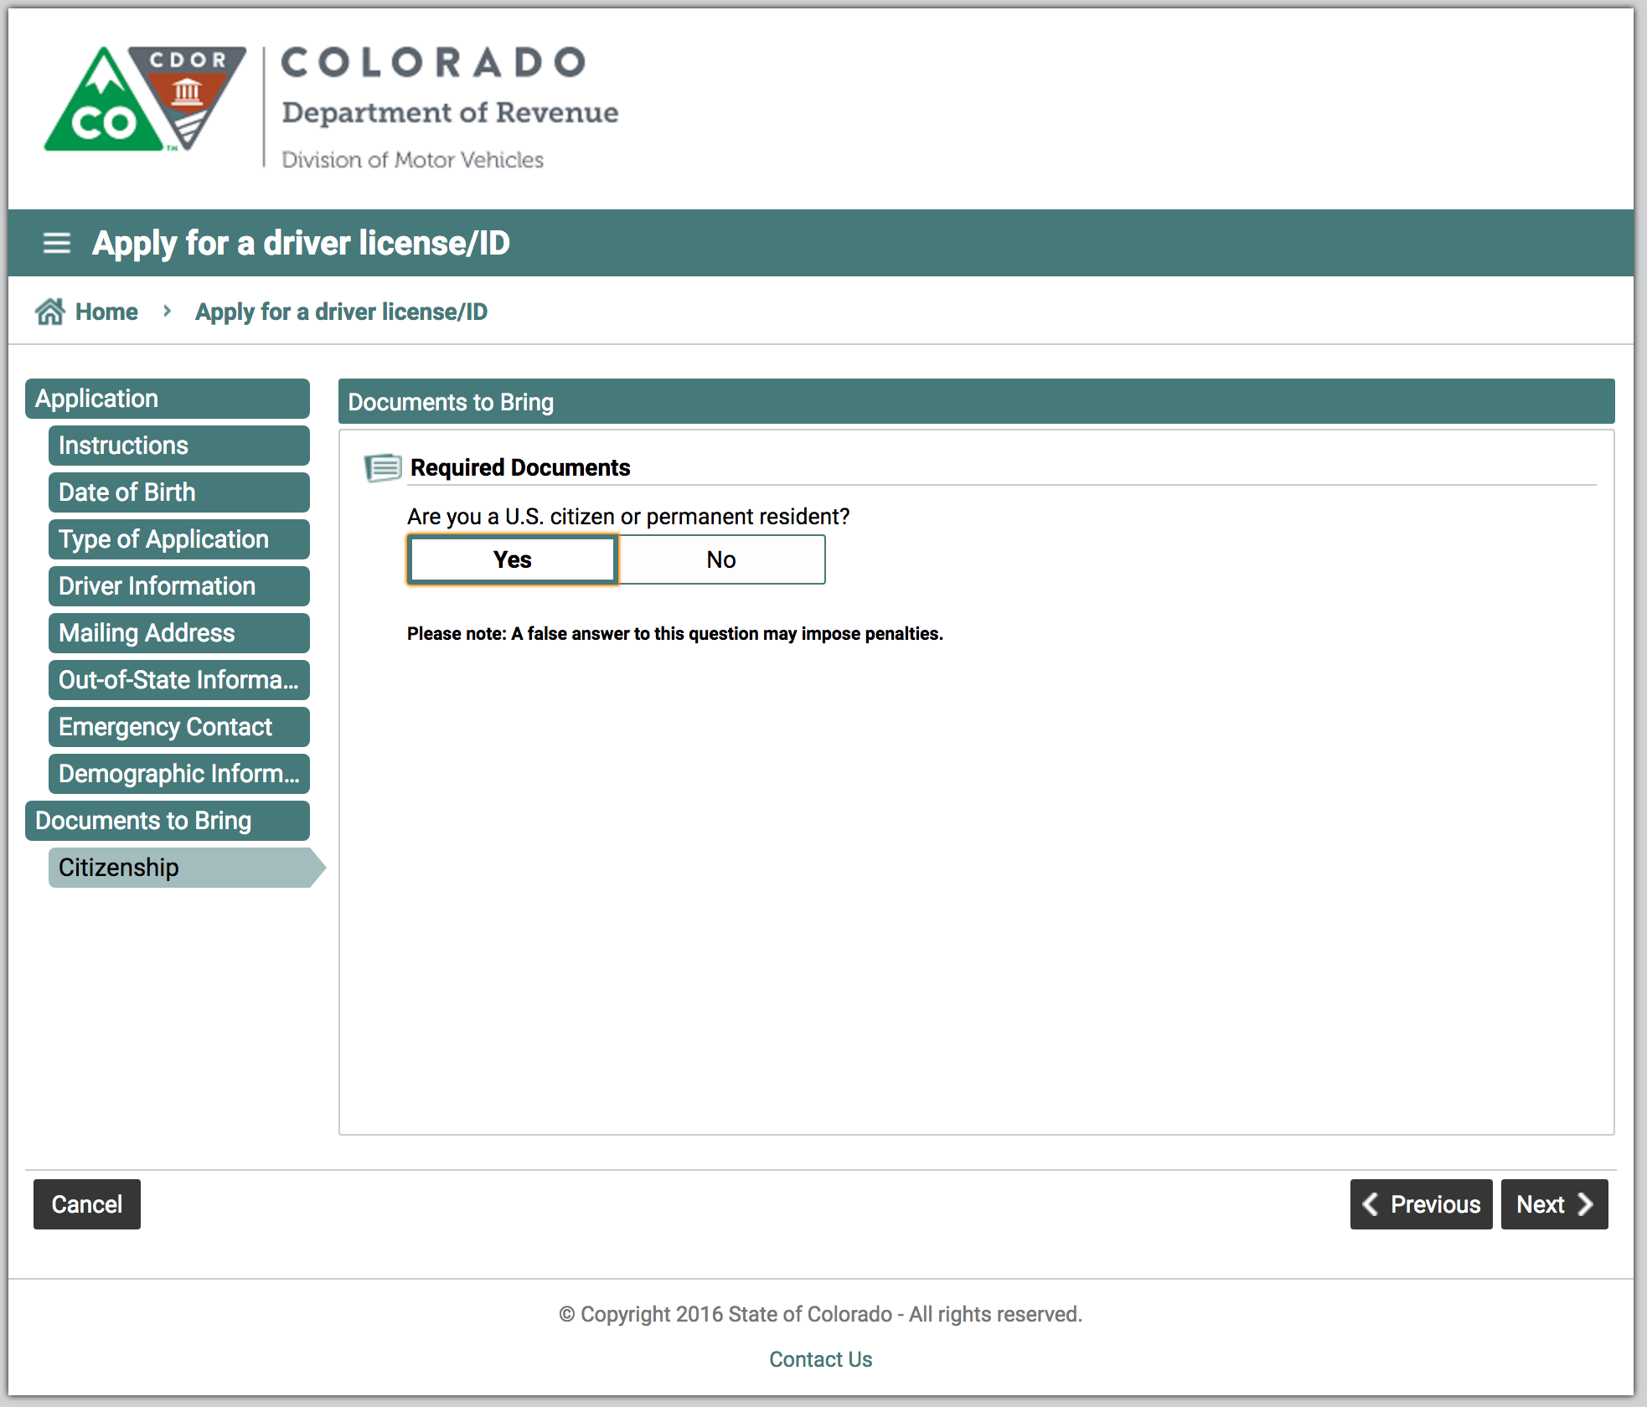Viewport: 1647px width, 1407px height.
Task: Select No for U.S. citizen question
Action: [x=721, y=559]
